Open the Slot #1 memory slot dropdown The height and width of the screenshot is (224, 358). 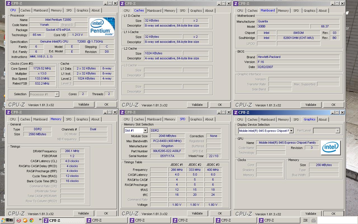145,131
